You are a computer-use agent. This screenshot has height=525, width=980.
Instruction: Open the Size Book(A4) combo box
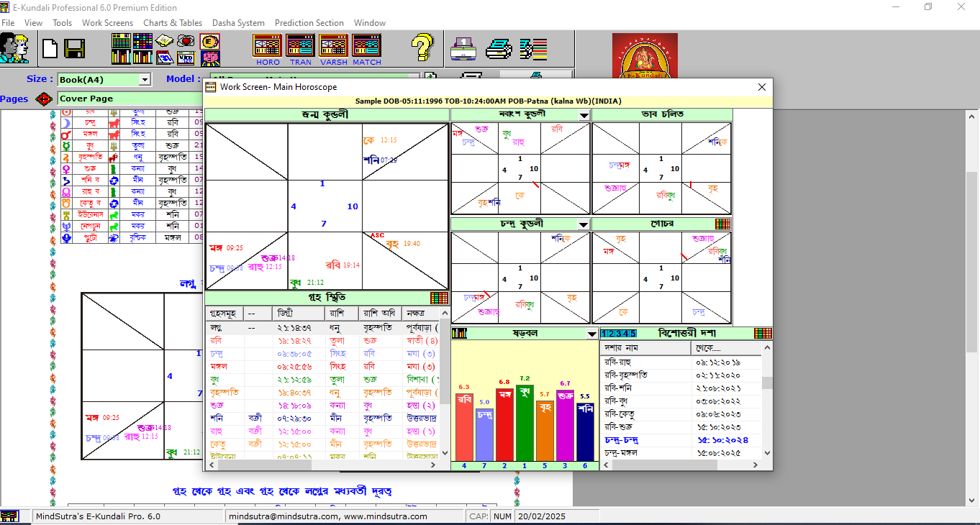point(145,80)
